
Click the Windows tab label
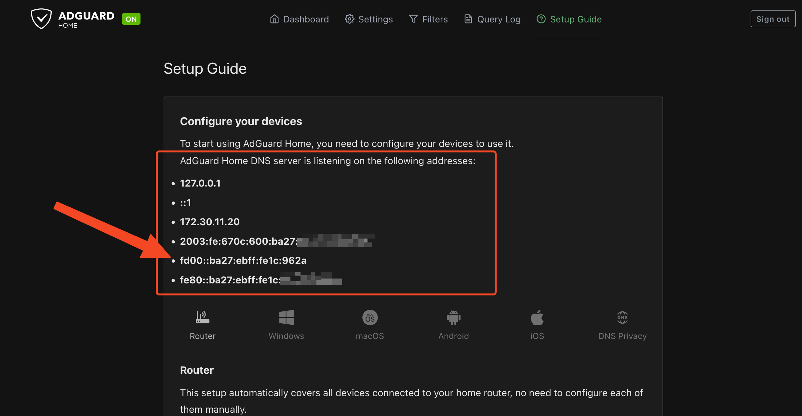click(286, 336)
